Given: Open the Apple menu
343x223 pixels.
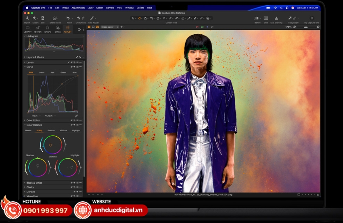Looking at the screenshot, I should coord(27,8).
